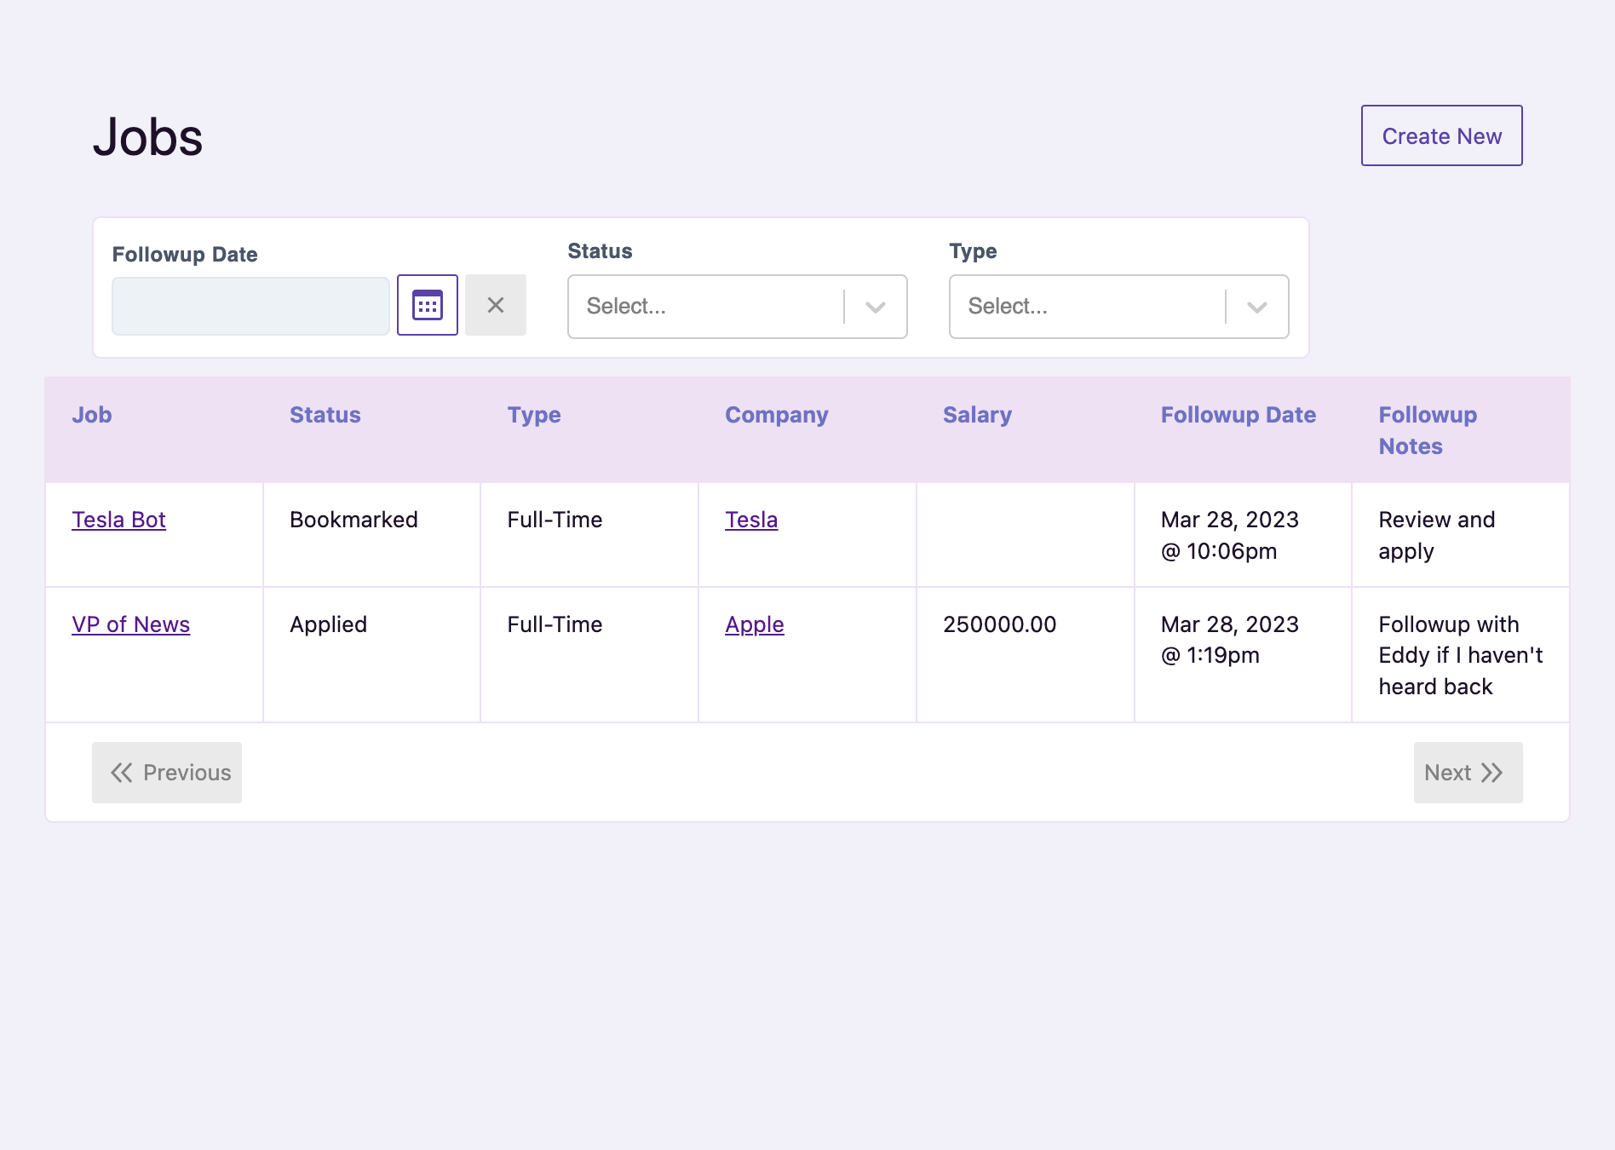The image size is (1615, 1150).
Task: Click the Followup Date input field
Action: [250, 306]
